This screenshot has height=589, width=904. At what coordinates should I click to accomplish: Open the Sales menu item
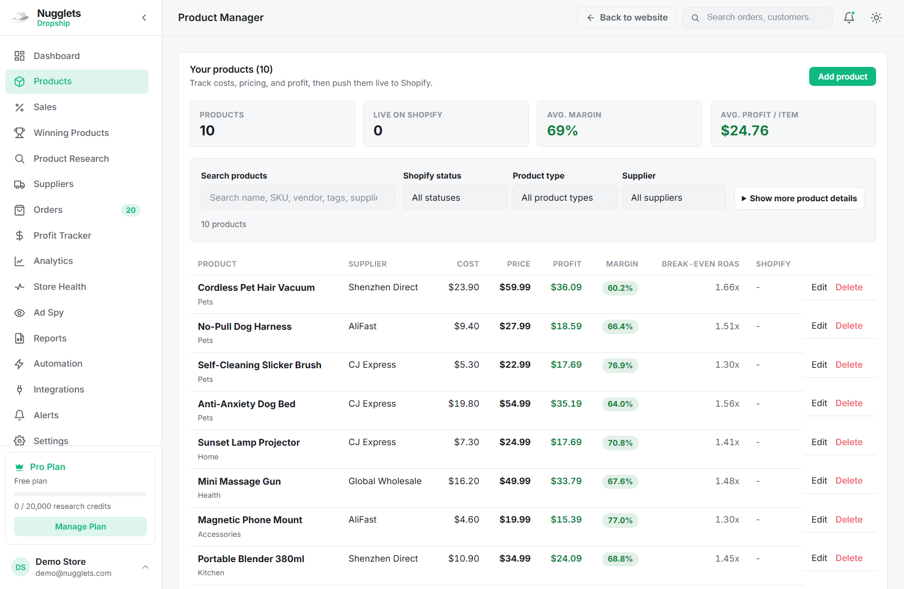pos(77,107)
